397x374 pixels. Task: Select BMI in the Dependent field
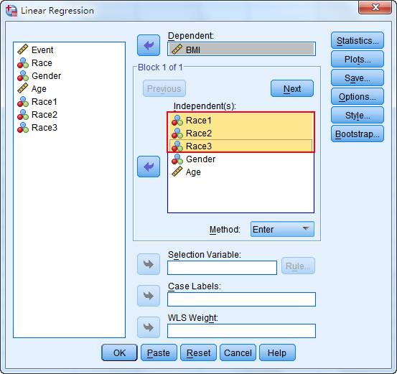(x=241, y=49)
